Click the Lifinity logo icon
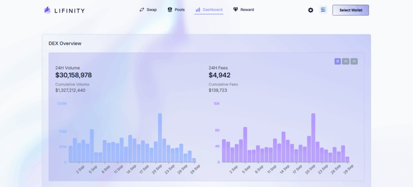 (x=48, y=10)
